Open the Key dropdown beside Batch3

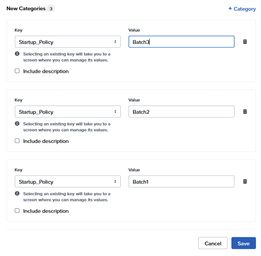[x=67, y=42]
